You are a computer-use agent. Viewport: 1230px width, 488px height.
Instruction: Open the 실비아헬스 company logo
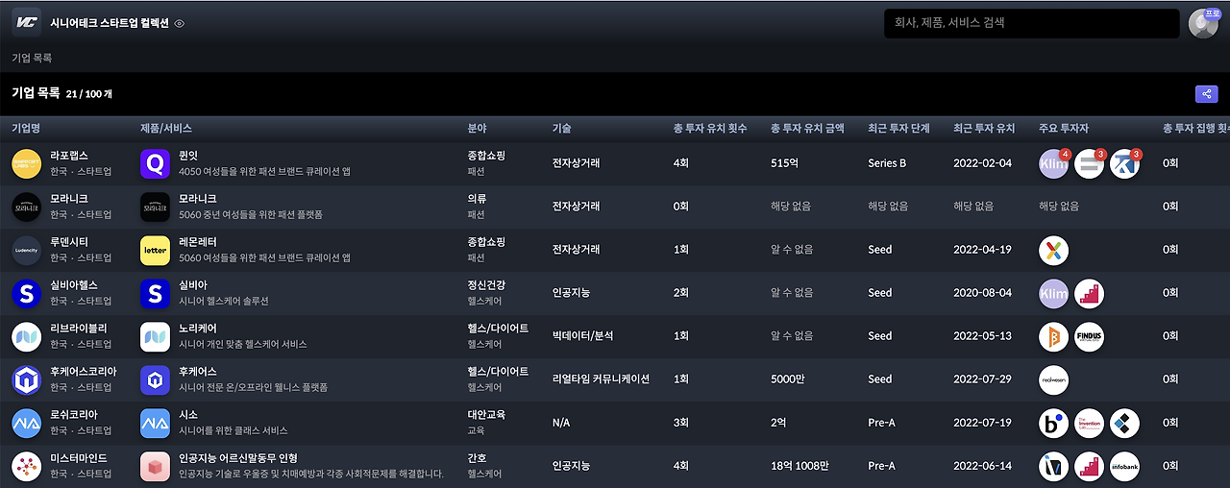(27, 293)
